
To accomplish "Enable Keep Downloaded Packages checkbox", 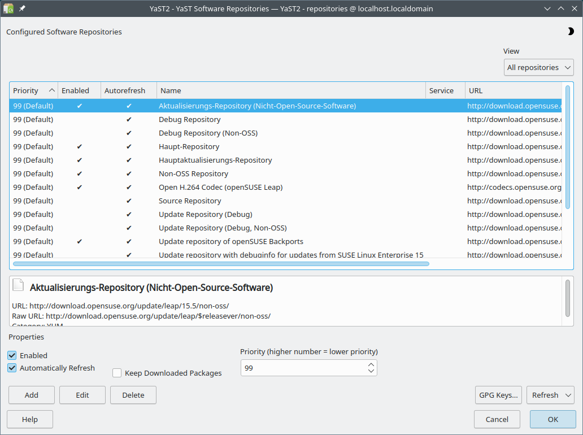I will (117, 373).
